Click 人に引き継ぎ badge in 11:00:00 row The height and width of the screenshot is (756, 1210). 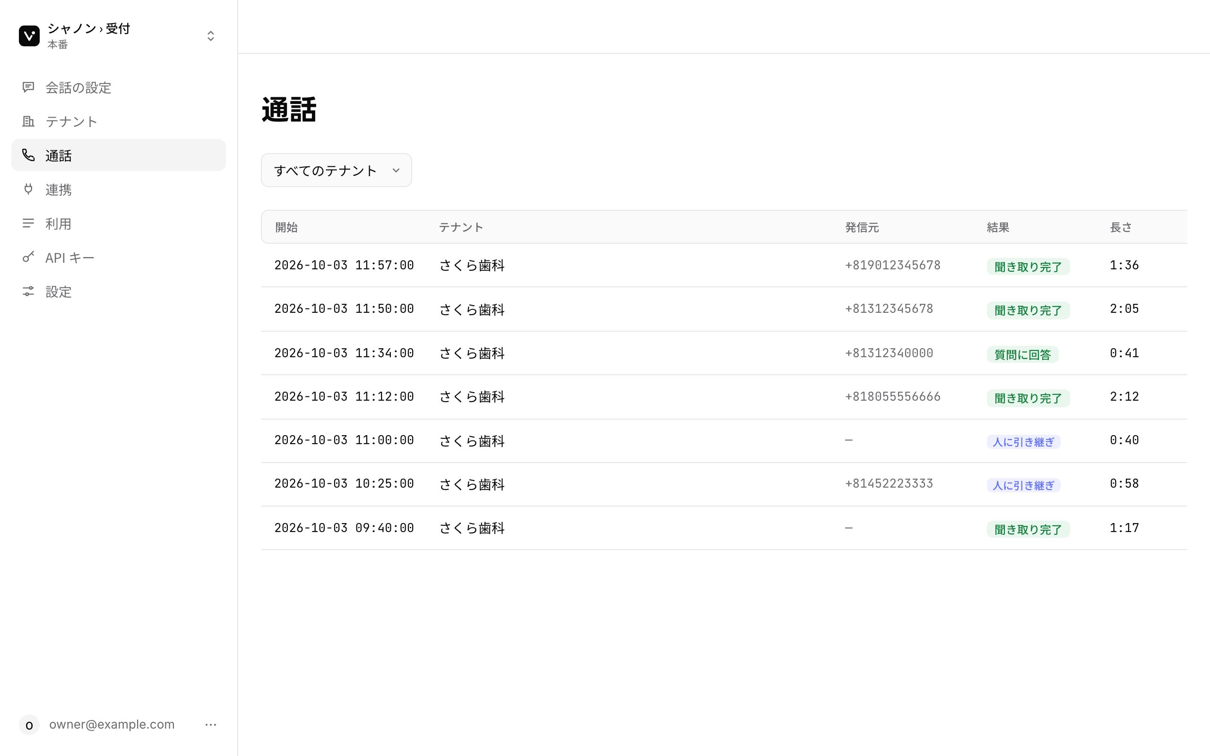[1023, 442]
